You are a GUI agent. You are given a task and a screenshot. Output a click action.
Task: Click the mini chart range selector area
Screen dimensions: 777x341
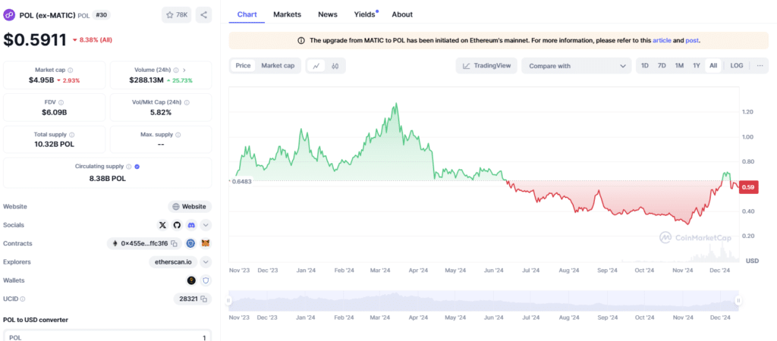click(x=483, y=300)
